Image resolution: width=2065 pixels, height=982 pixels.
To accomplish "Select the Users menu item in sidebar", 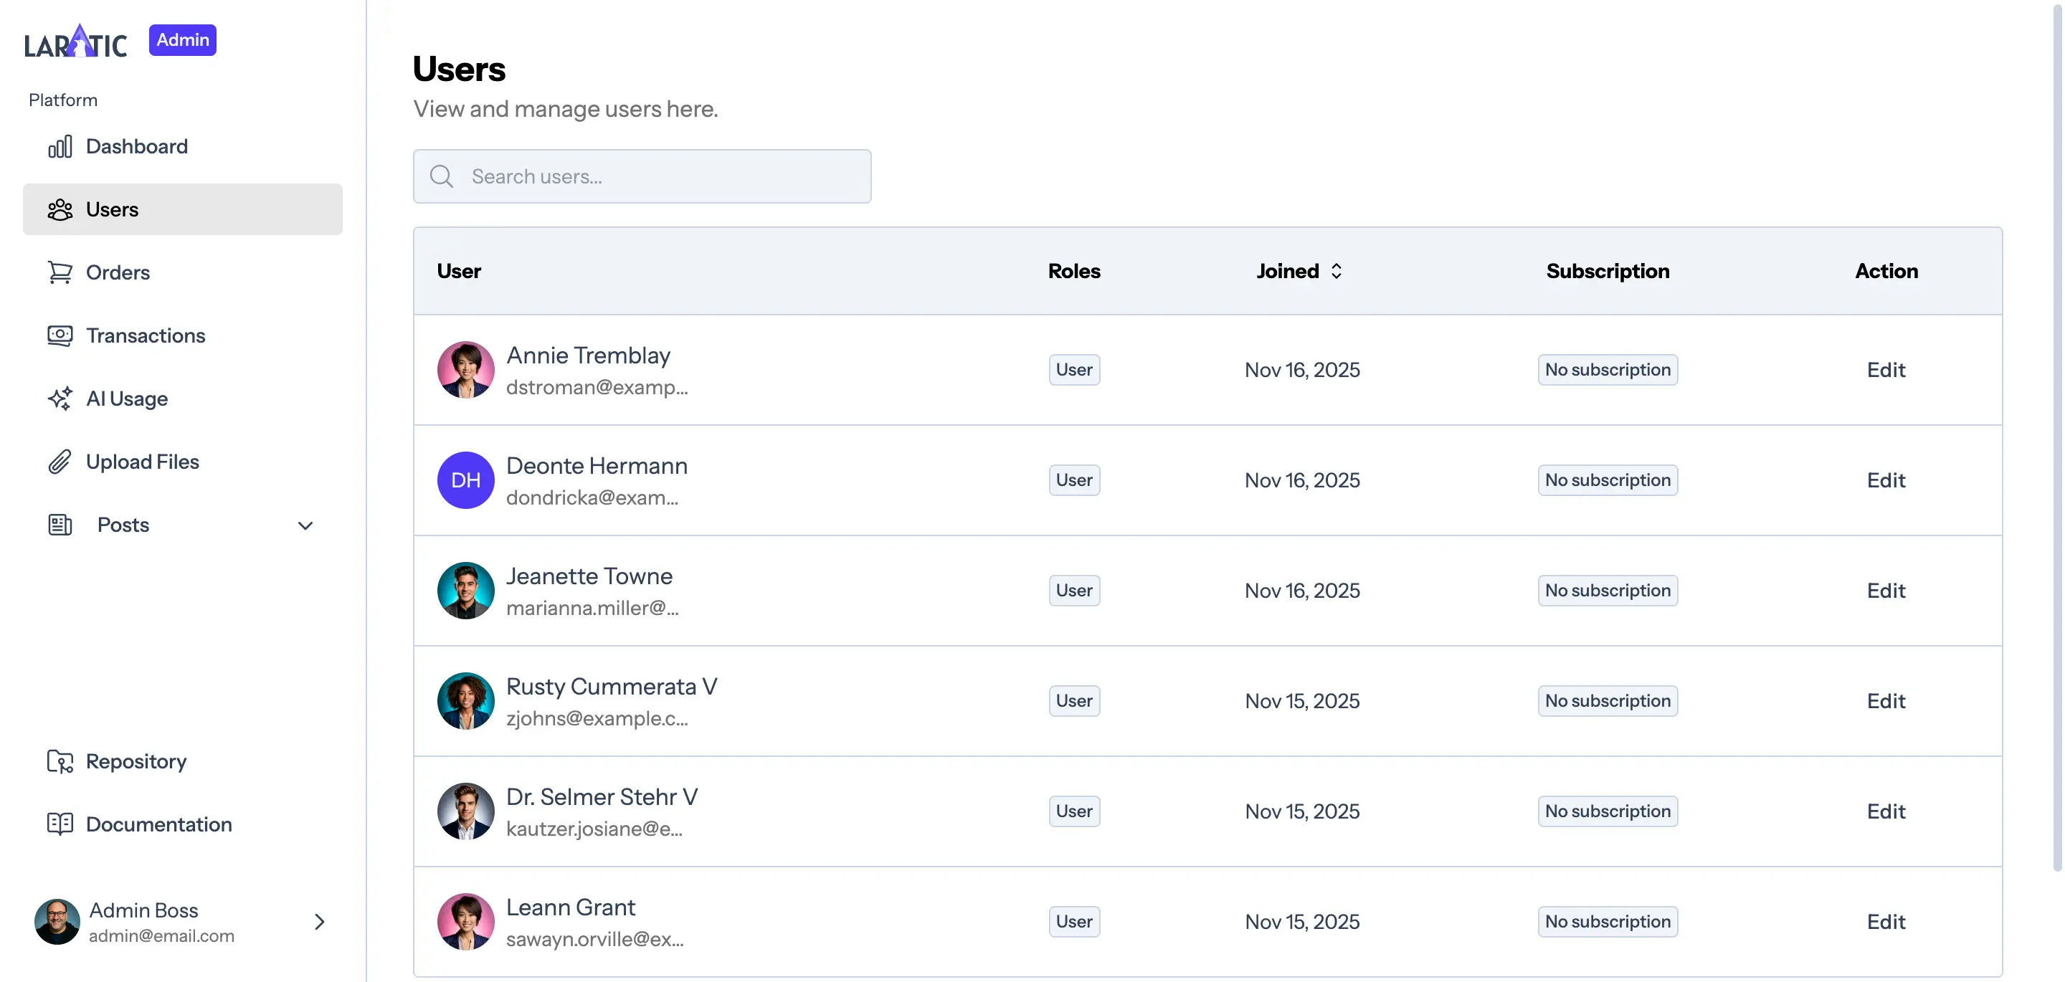I will pyautogui.click(x=111, y=209).
